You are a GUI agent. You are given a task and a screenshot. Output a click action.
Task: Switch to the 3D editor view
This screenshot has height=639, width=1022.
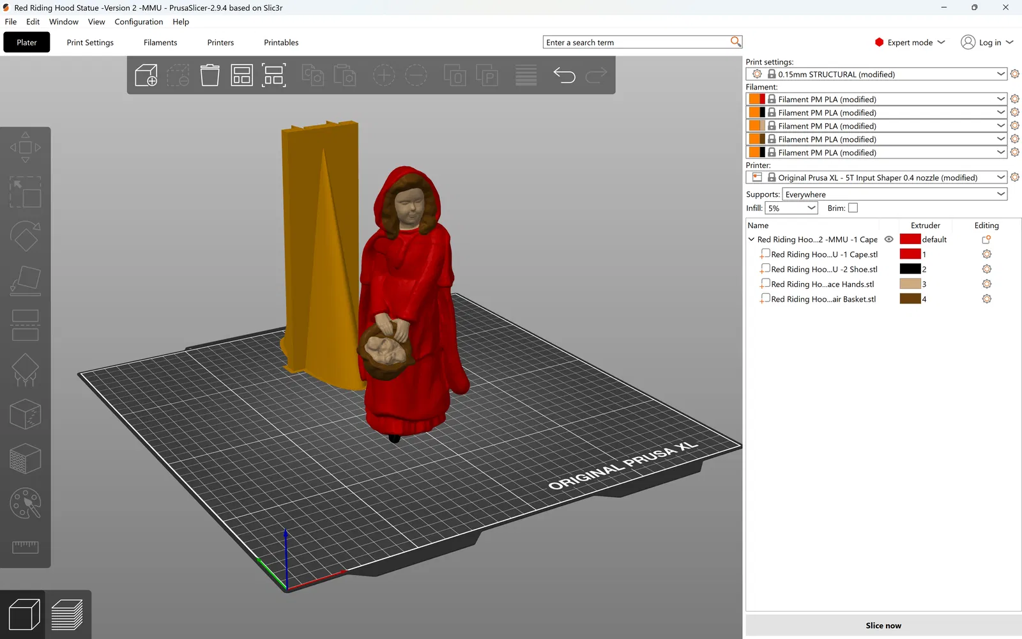click(24, 615)
